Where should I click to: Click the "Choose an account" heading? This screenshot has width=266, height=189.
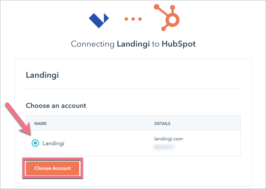[56, 105]
